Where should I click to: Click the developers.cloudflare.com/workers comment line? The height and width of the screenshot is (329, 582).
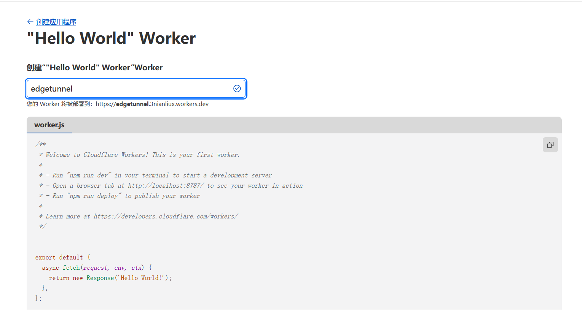point(138,216)
